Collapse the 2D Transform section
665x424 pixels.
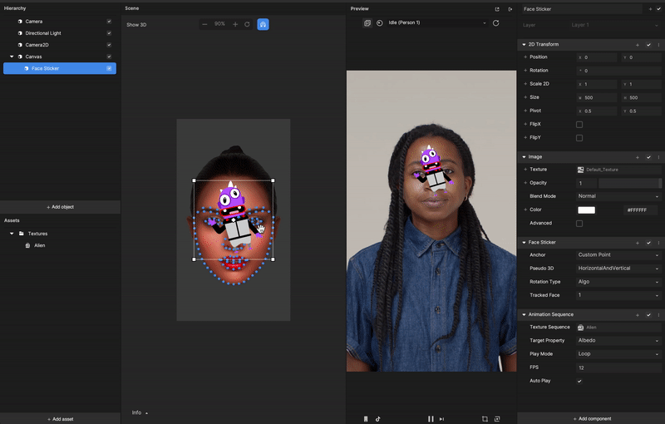[525, 45]
